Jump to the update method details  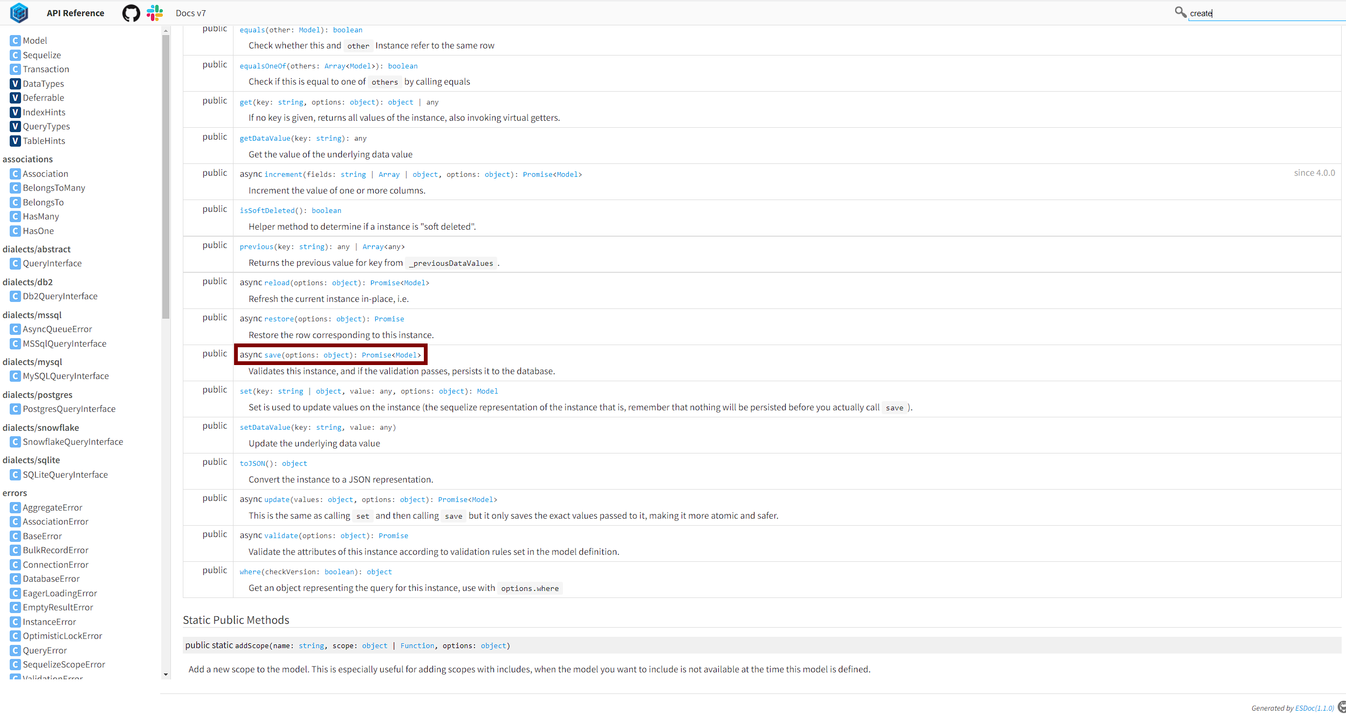coord(277,500)
